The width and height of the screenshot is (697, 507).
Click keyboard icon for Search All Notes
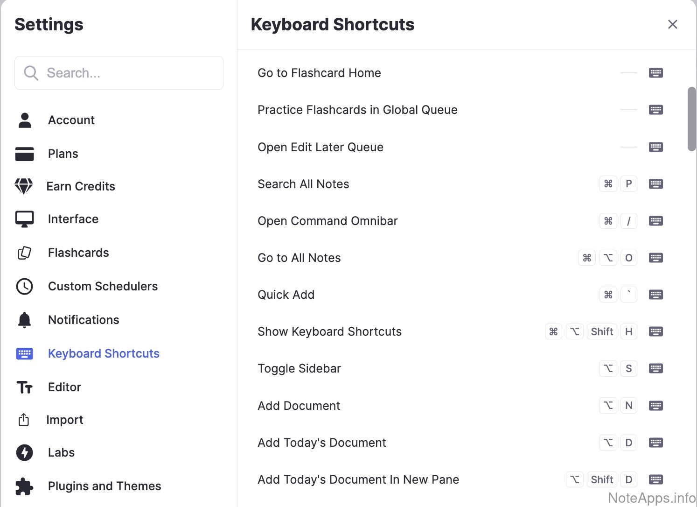655,184
